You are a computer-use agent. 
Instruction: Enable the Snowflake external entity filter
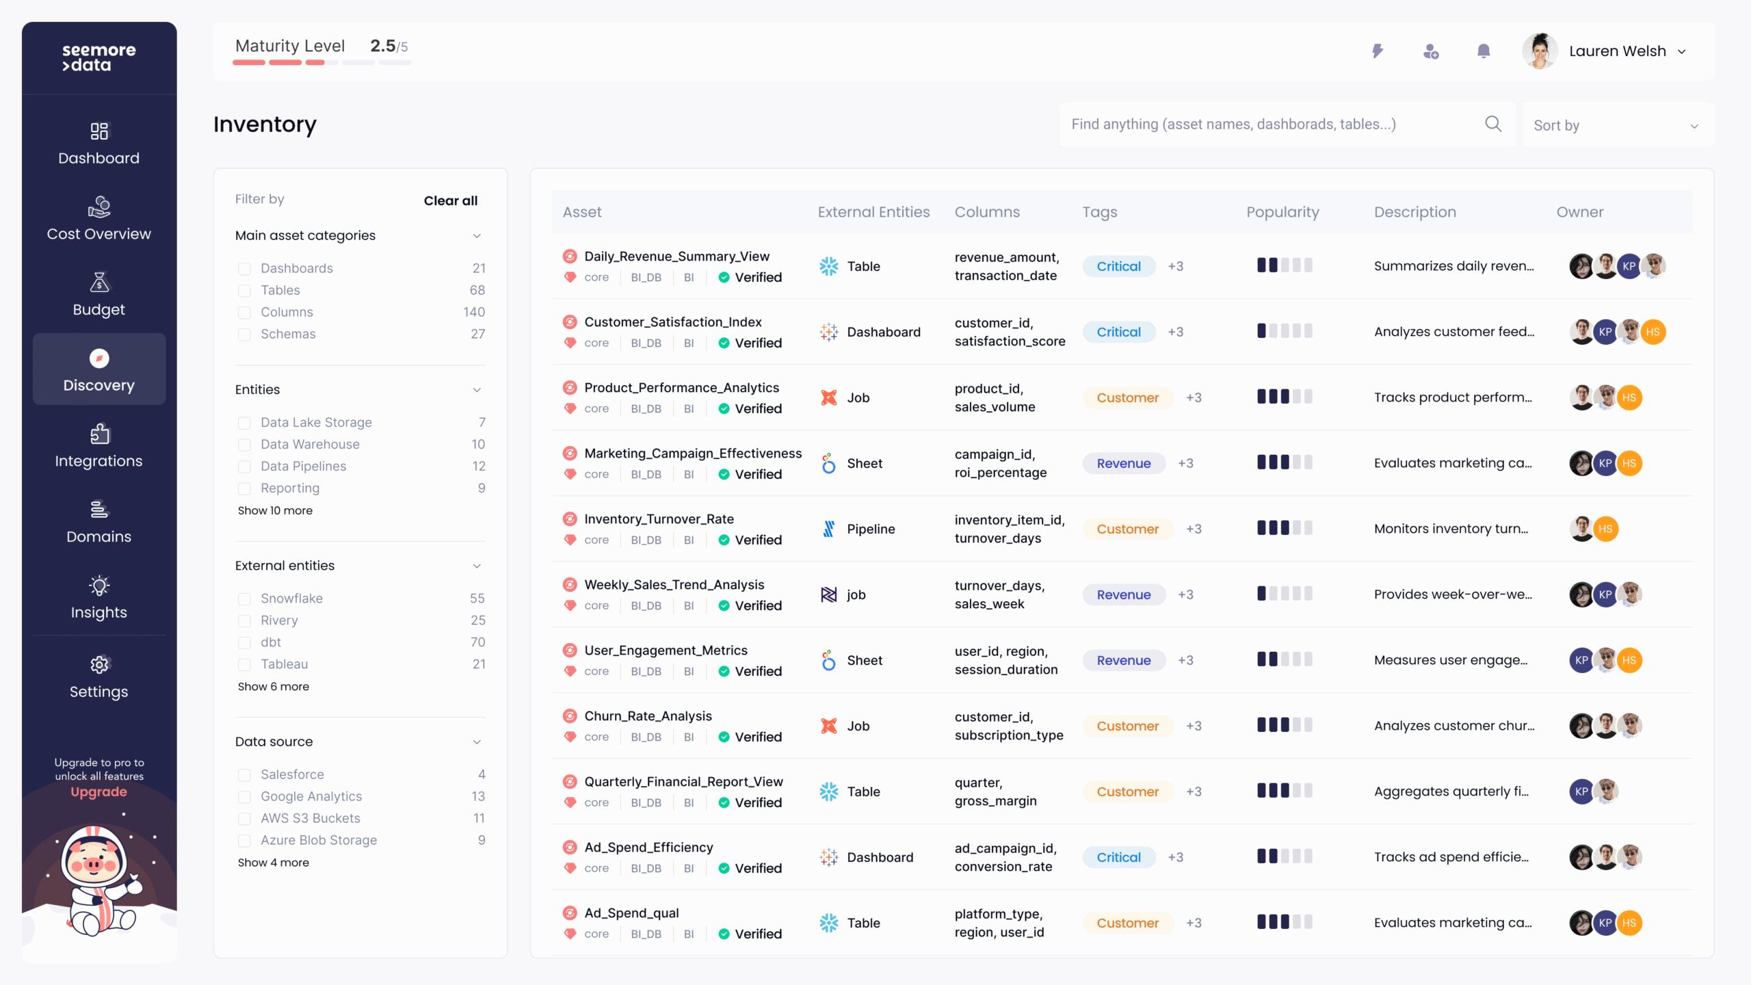tap(244, 599)
